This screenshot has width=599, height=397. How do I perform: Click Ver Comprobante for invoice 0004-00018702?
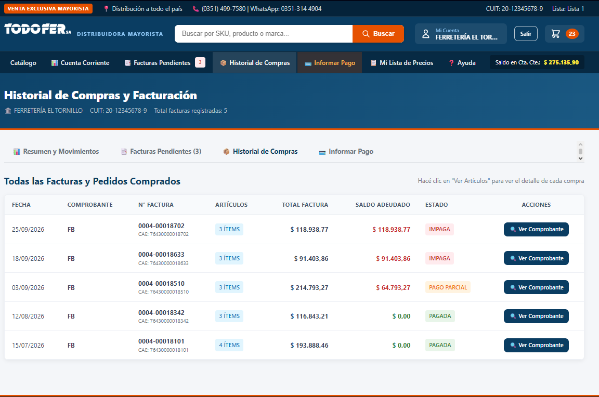click(x=536, y=230)
